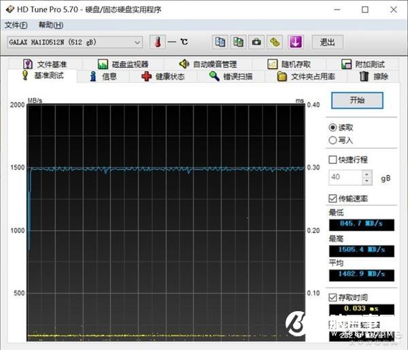Screen dimensions: 408x350
Task: Open the 文件基准 tab
Action: tap(46, 64)
